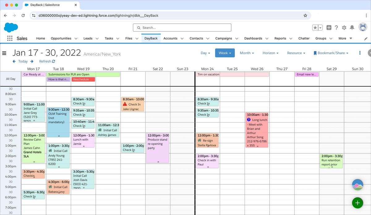The height and width of the screenshot is (215, 371).
Task: Open the Tim on vacation all-day event
Action: 232,74
